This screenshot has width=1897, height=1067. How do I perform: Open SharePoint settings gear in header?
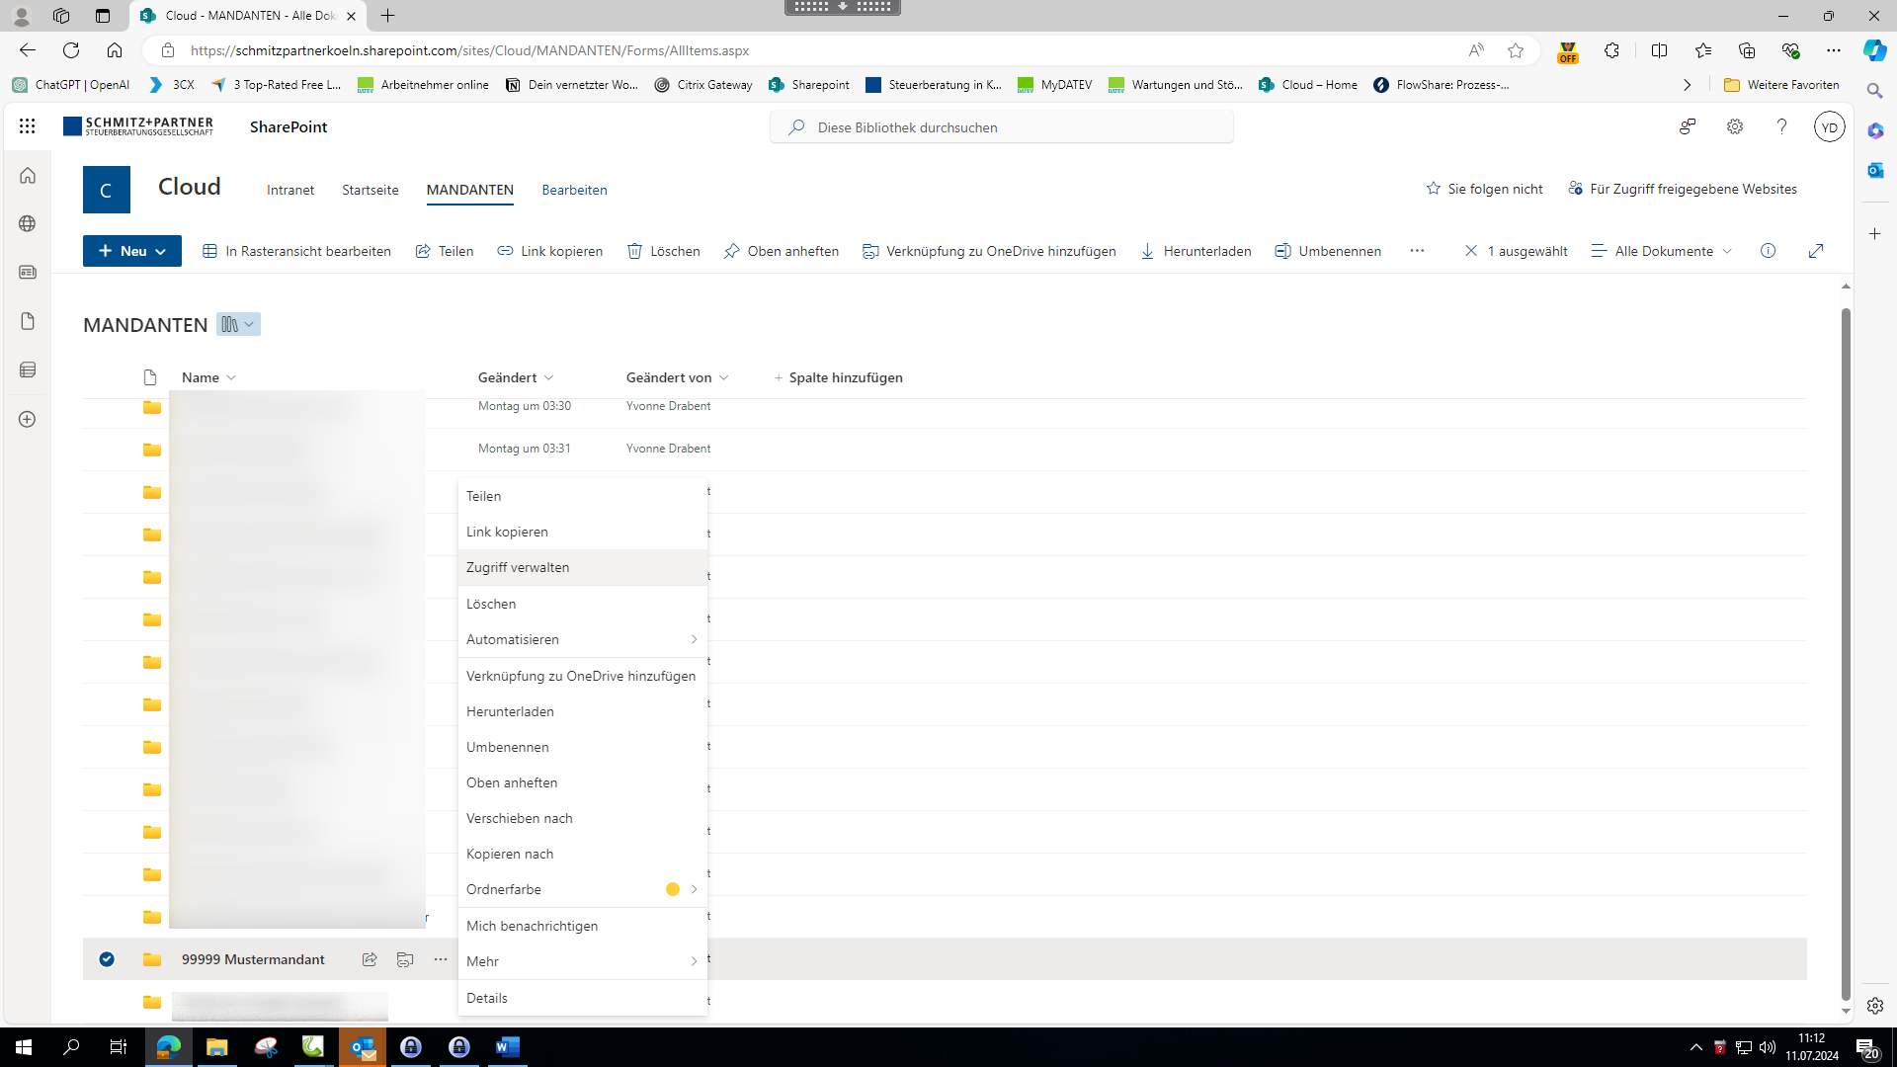tap(1735, 126)
